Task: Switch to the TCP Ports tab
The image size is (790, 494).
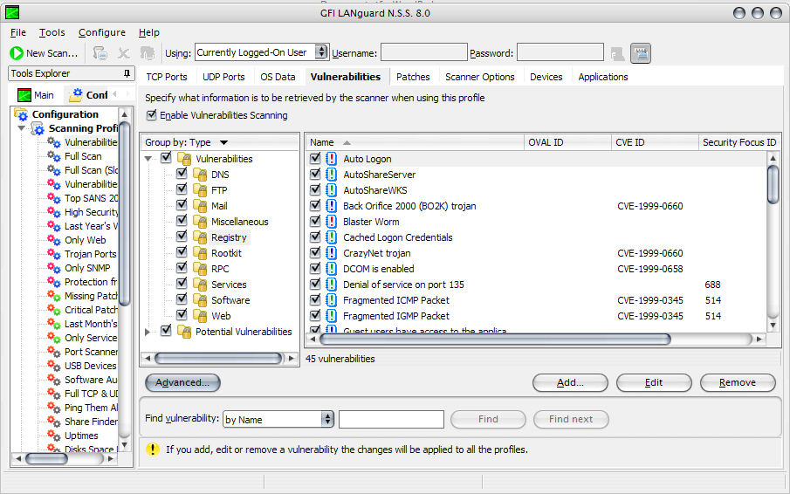Action: [x=167, y=77]
